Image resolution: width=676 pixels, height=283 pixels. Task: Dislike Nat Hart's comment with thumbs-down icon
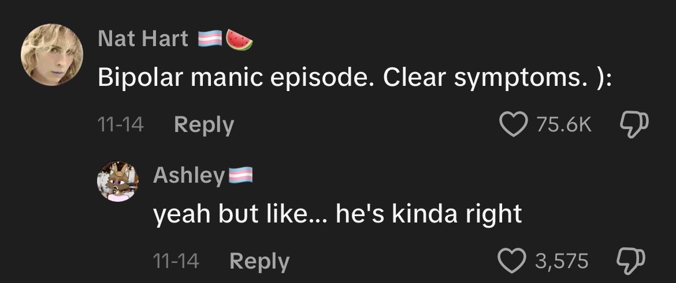pos(634,124)
